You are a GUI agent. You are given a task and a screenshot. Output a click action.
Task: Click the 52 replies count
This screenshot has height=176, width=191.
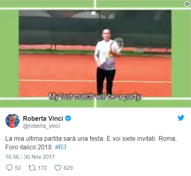click(x=18, y=168)
